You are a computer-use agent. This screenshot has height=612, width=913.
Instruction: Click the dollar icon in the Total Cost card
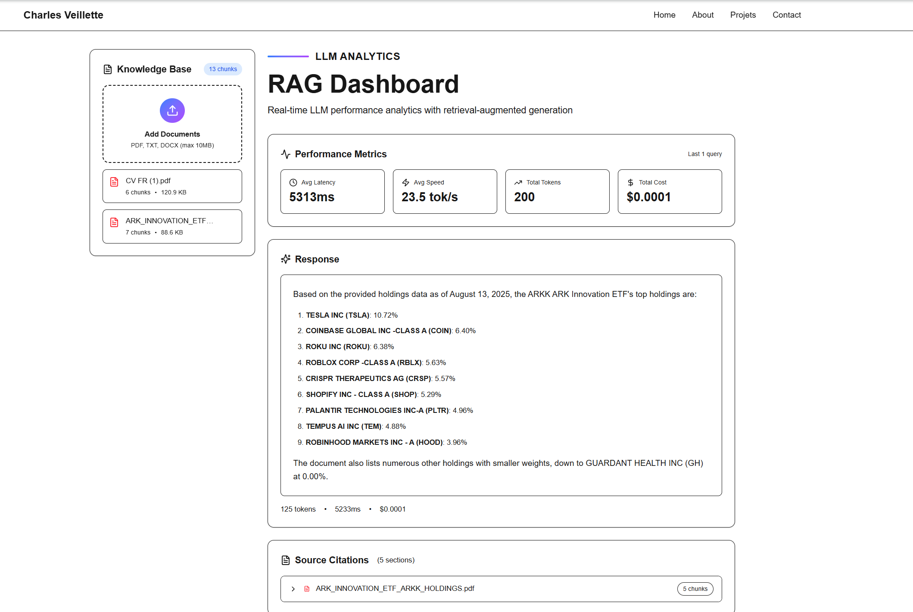tap(630, 182)
